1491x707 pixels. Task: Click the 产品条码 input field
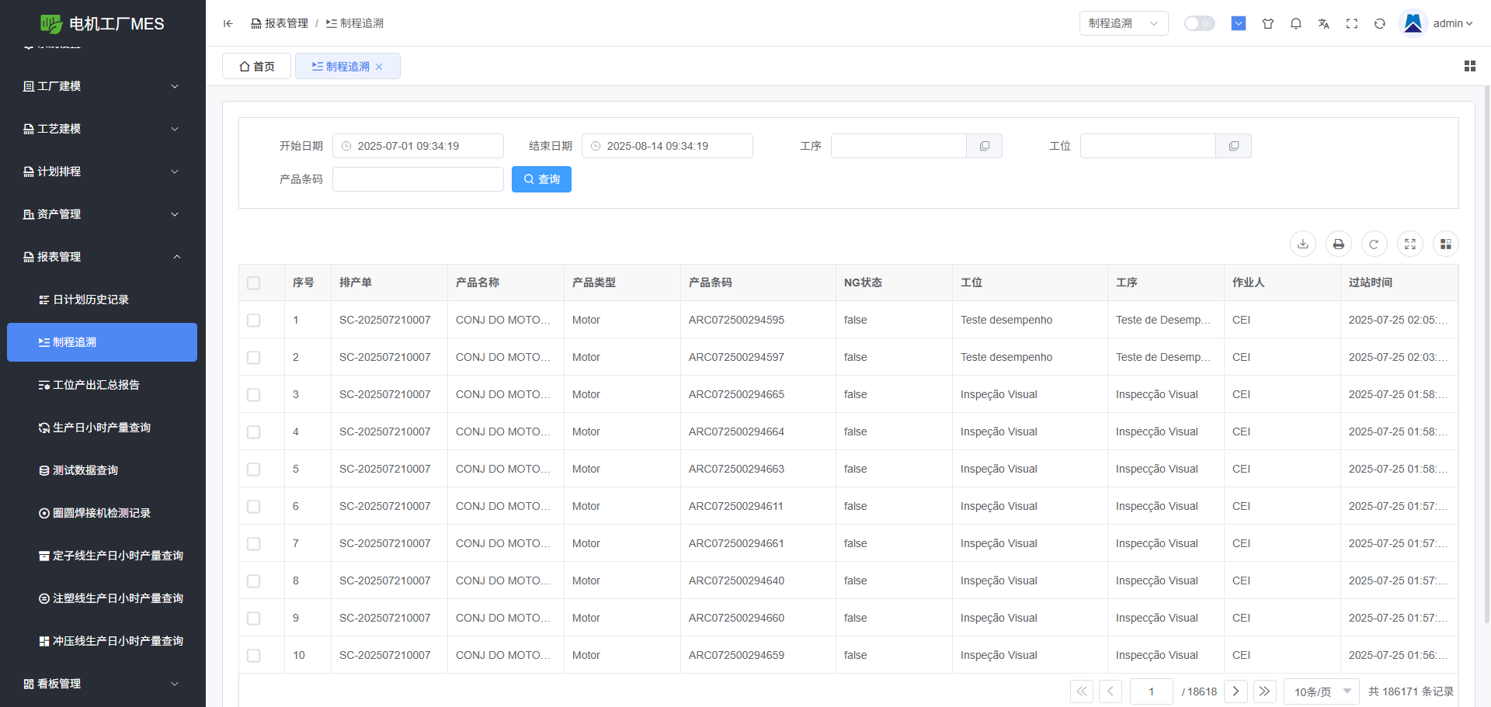(x=418, y=179)
